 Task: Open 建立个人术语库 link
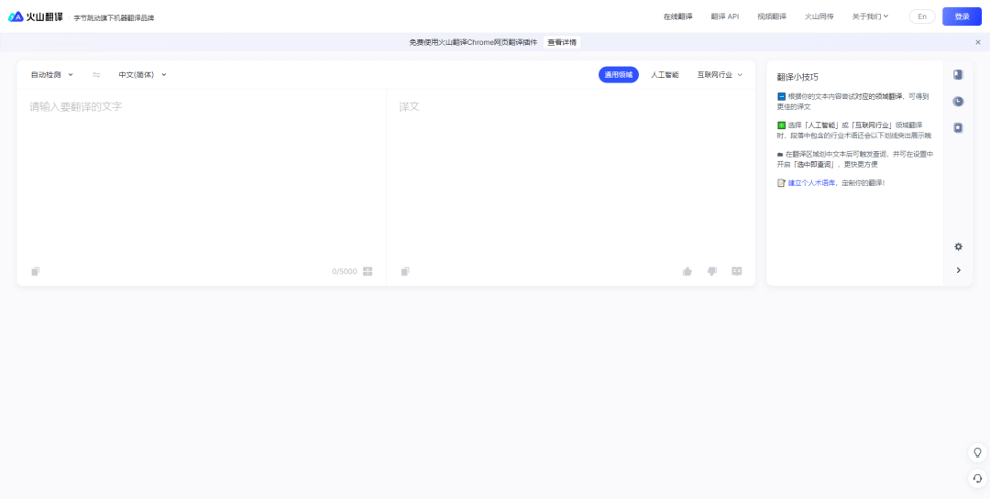pos(812,183)
